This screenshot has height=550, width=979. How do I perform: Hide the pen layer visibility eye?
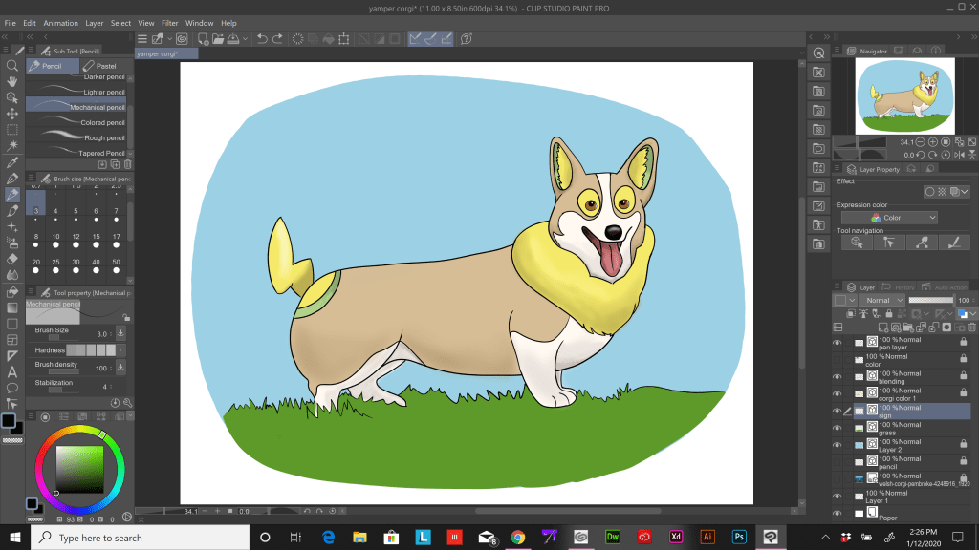(837, 343)
